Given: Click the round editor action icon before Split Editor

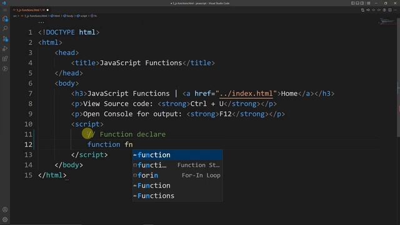Looking at the screenshot, I should (x=384, y=10).
